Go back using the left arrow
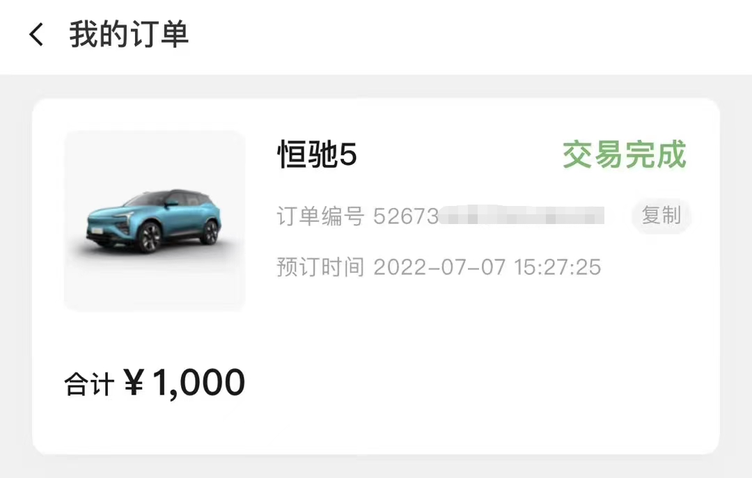752x478 pixels. tap(36, 35)
